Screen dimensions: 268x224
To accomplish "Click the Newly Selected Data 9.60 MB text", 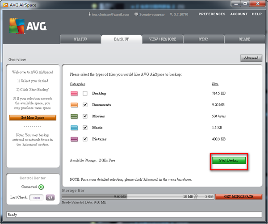I will 84,202.
